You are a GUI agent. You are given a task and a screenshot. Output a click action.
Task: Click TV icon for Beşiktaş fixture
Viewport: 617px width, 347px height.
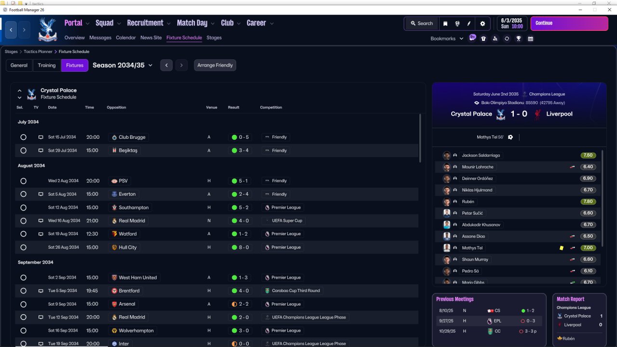[41, 150]
